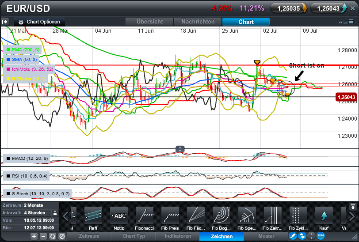Toggle the IchiMoku (9, 26, 52) legend
The width and height of the screenshot is (359, 242).
(29, 69)
